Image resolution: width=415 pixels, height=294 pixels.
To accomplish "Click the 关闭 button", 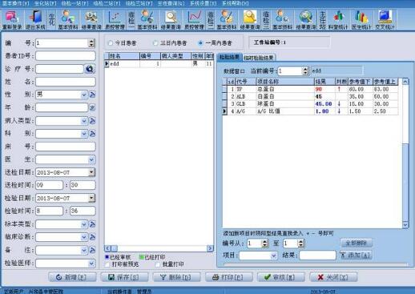I will [333, 277].
